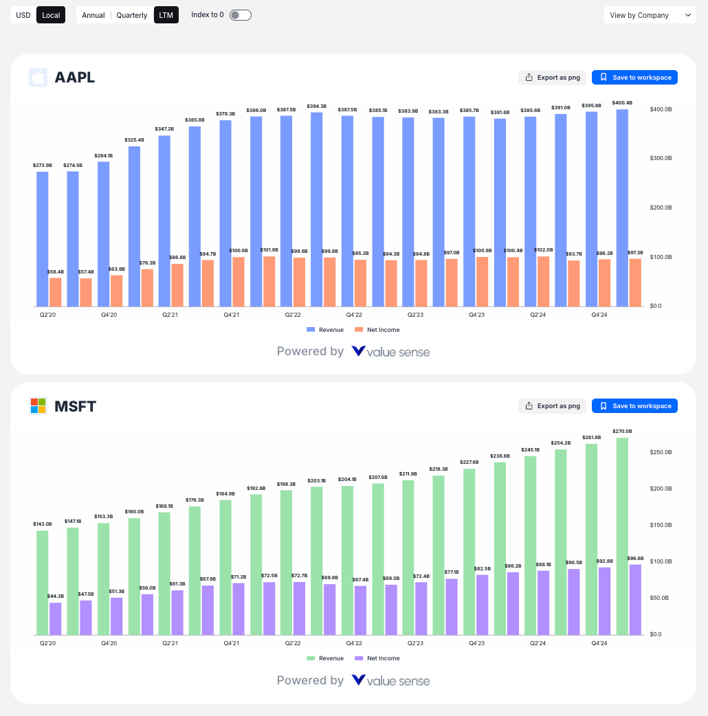Click the Q4'24 axis label in AAPL chart

pos(599,315)
